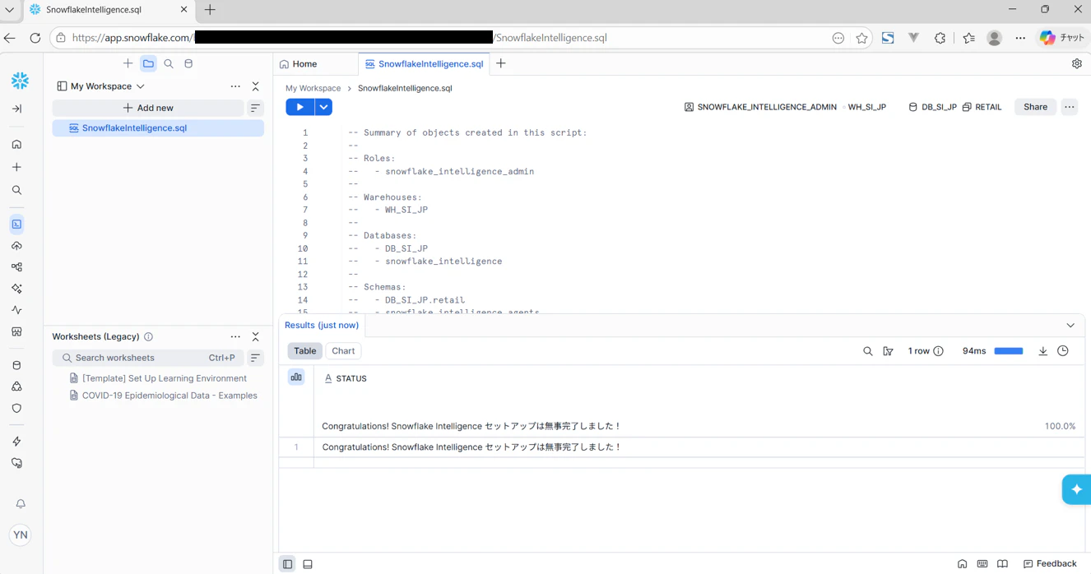The height and width of the screenshot is (574, 1091).
Task: Open the Home icon in the left sidebar
Action: (x=16, y=145)
